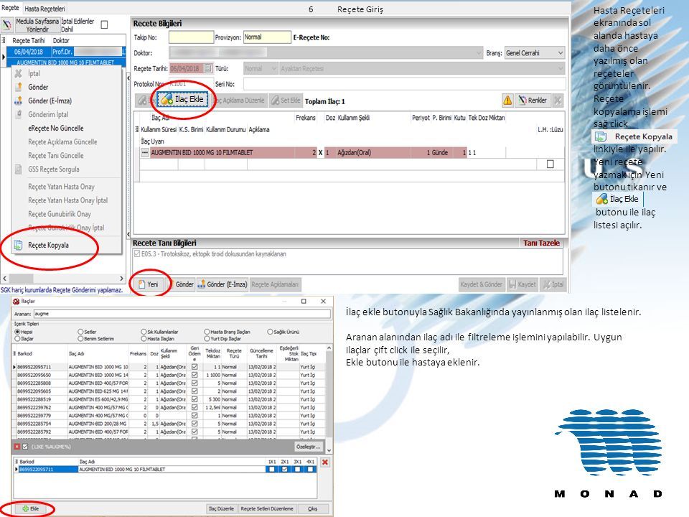Click the red X to remove selected drug
Image resolution: width=689 pixels, height=517 pixels.
tap(324, 462)
